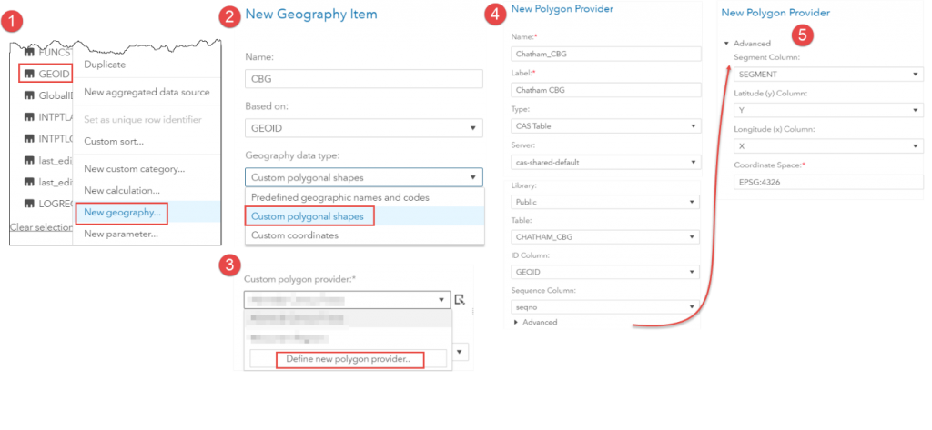932x430 pixels.
Task: Choose New calculation... from menu
Action: 122,191
